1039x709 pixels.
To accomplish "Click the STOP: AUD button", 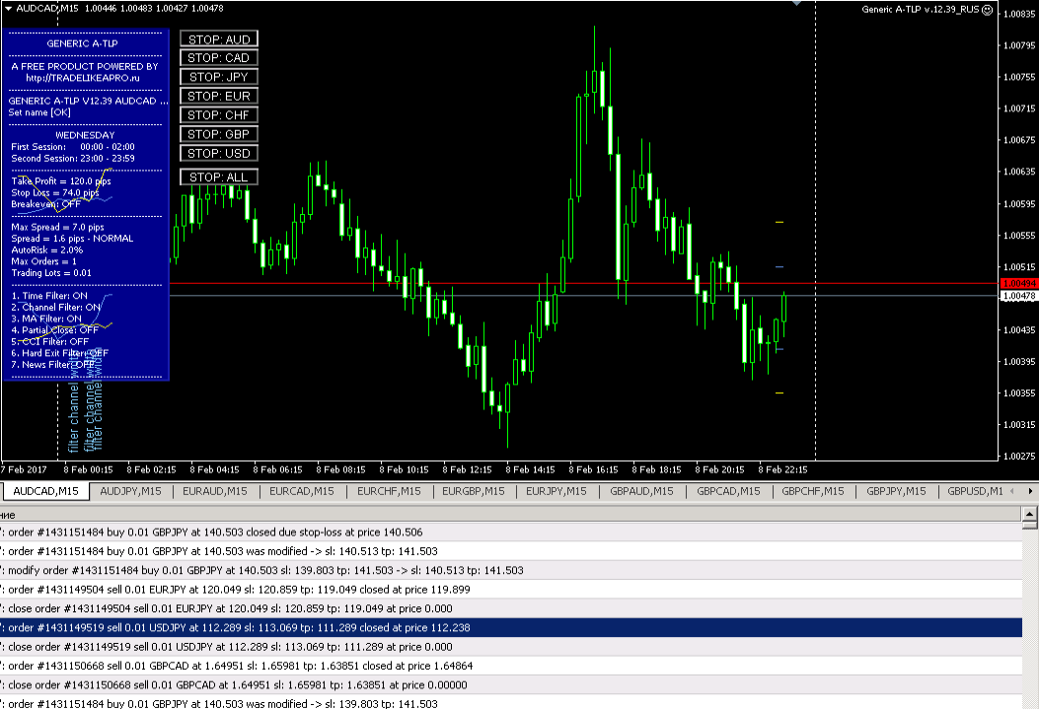I will pos(219,39).
